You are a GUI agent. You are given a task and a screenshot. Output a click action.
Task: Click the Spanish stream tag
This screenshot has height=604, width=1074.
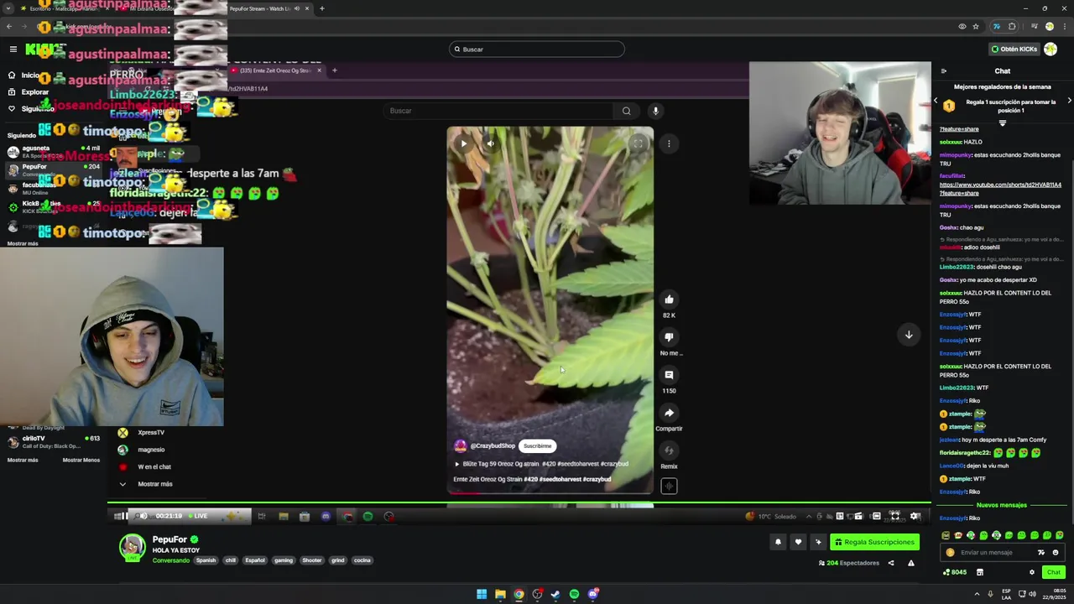(x=206, y=560)
